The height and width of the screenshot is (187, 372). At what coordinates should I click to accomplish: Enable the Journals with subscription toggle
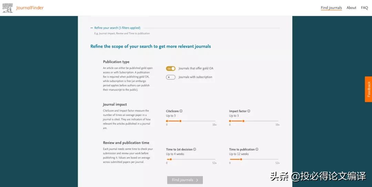click(171, 77)
